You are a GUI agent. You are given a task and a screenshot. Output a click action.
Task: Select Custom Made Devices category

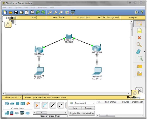[22, 113]
